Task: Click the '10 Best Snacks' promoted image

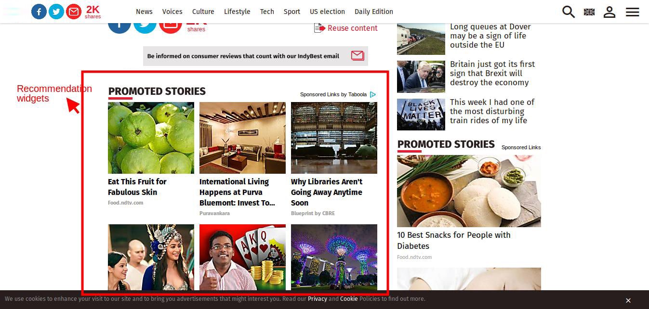Action: (469, 191)
